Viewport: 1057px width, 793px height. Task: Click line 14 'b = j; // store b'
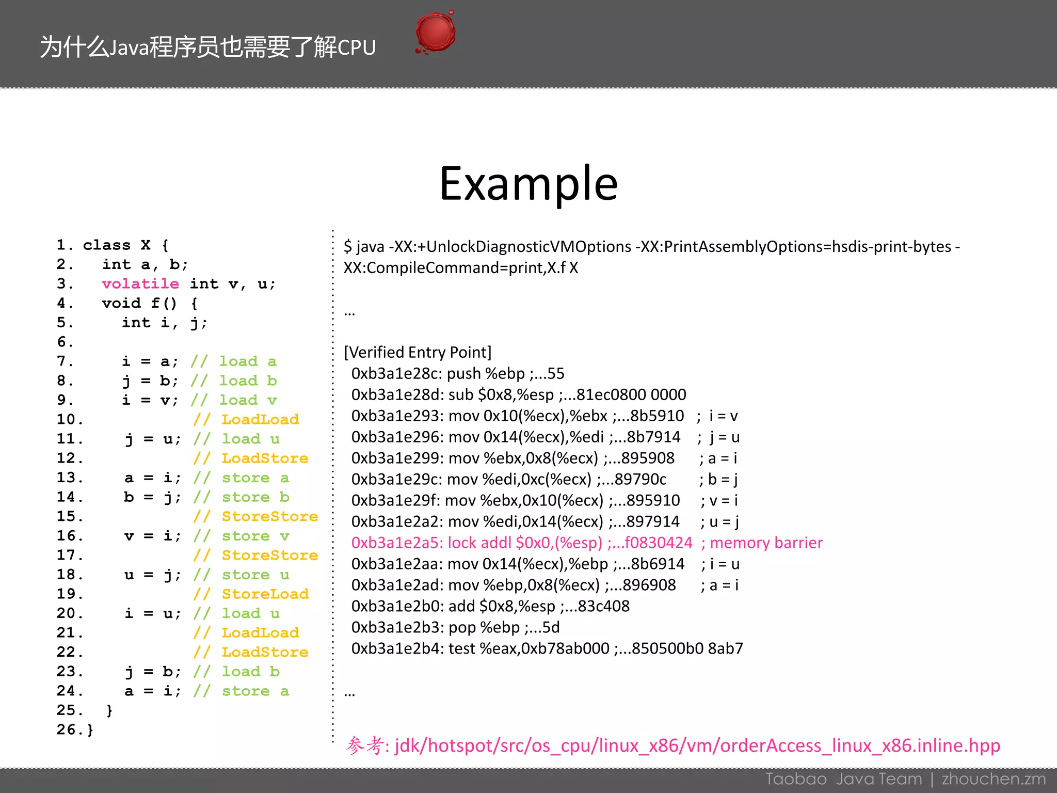pos(173,497)
